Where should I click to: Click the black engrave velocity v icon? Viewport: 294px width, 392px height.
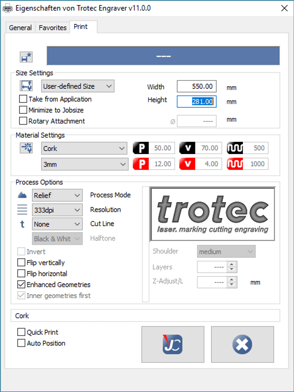(187, 148)
